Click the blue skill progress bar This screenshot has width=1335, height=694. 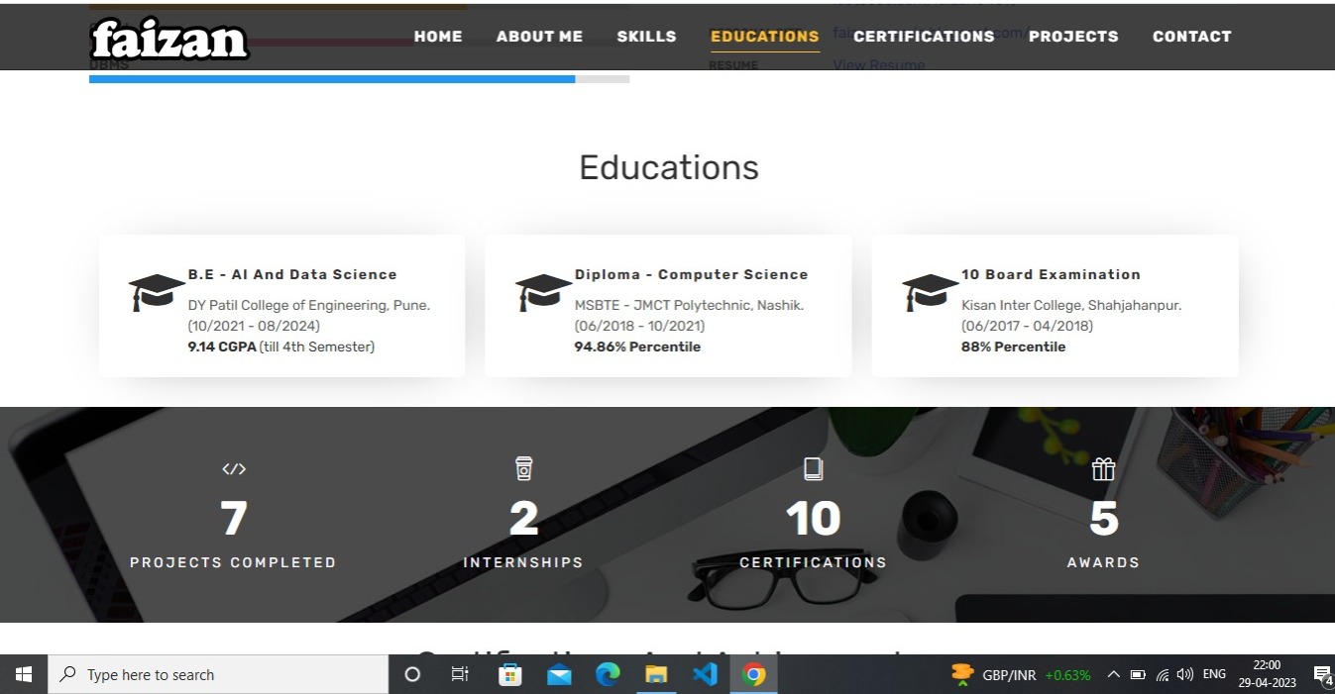(332, 78)
